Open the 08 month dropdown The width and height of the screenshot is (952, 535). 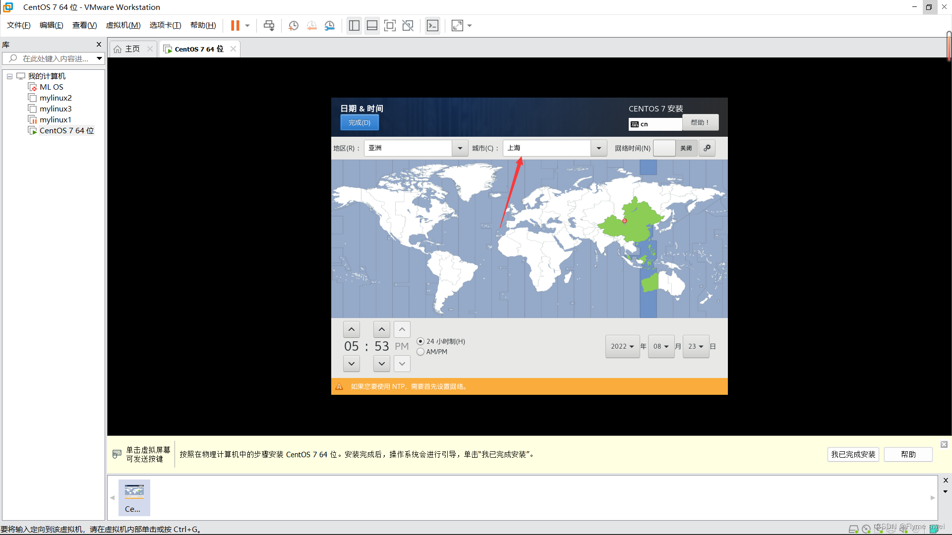tap(661, 346)
